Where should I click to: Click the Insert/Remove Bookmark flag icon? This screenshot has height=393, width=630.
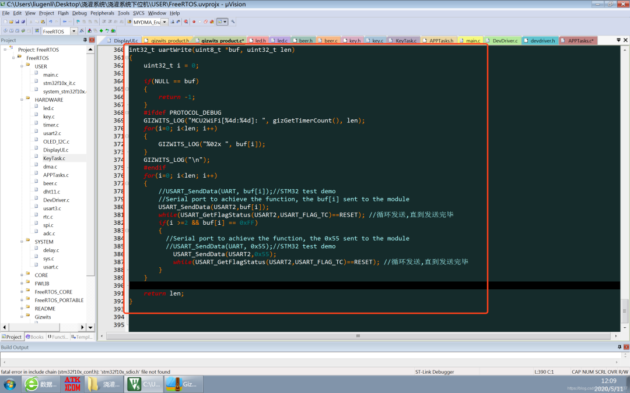point(78,22)
